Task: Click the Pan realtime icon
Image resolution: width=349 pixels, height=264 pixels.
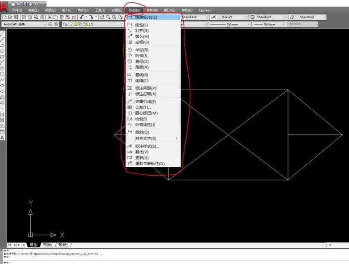Action: coord(102,17)
